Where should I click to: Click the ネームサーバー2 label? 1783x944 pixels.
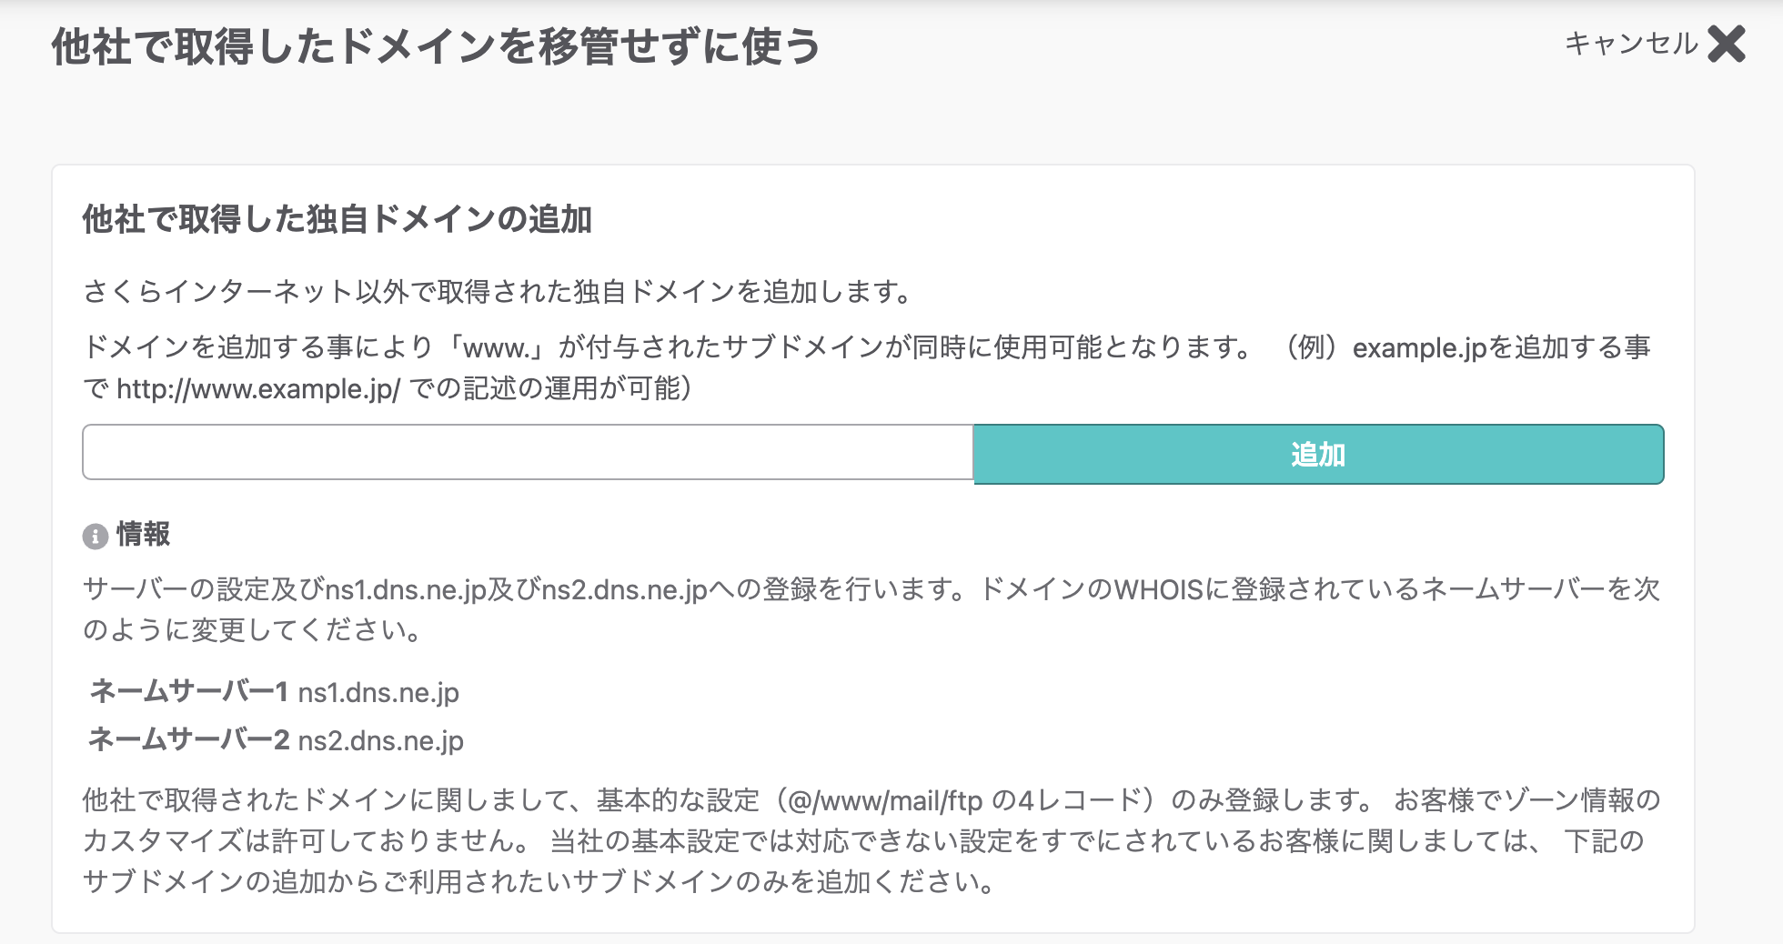pyautogui.click(x=189, y=739)
